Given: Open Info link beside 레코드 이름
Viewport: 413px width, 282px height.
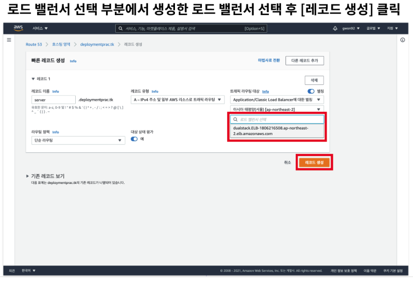Looking at the screenshot, I should point(56,91).
